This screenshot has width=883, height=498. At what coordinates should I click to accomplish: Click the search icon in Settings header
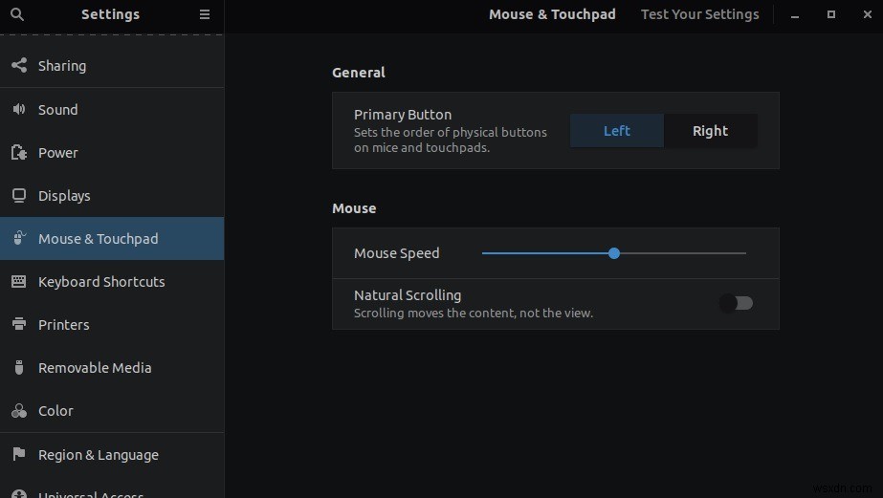pos(17,14)
